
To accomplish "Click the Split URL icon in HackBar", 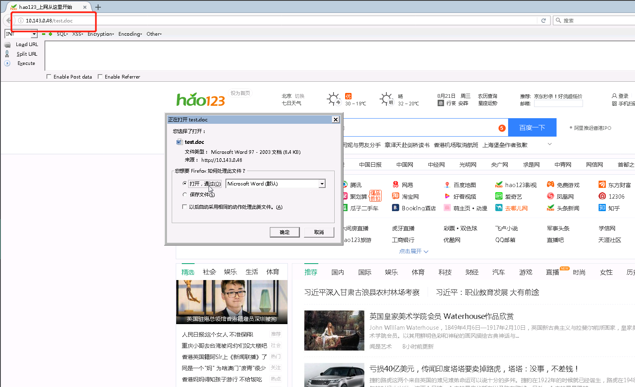I will (7, 54).
